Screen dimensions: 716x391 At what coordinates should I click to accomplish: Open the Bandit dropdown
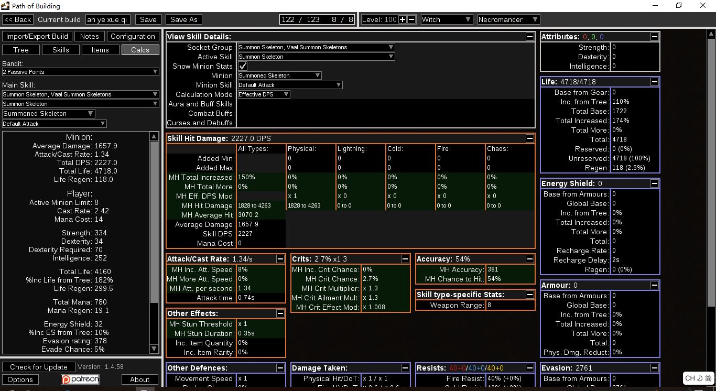(x=80, y=72)
